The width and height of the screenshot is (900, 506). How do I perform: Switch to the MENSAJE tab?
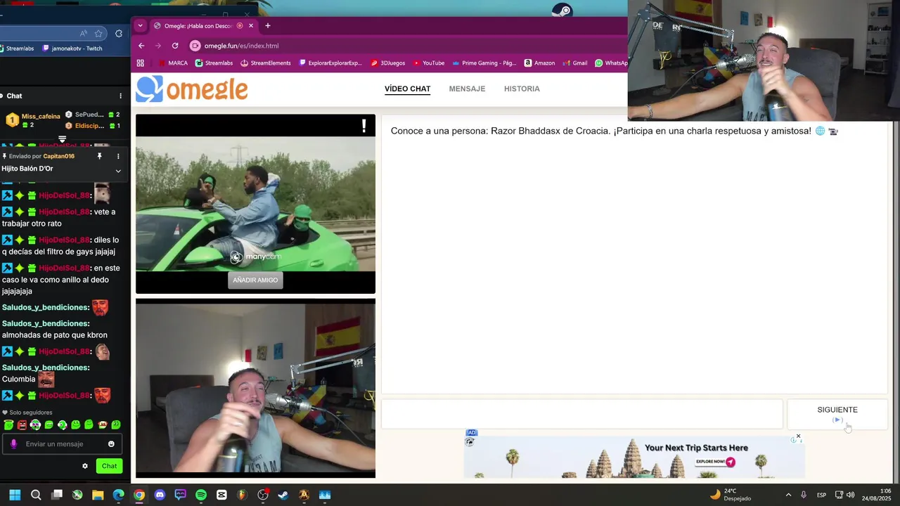click(x=467, y=89)
